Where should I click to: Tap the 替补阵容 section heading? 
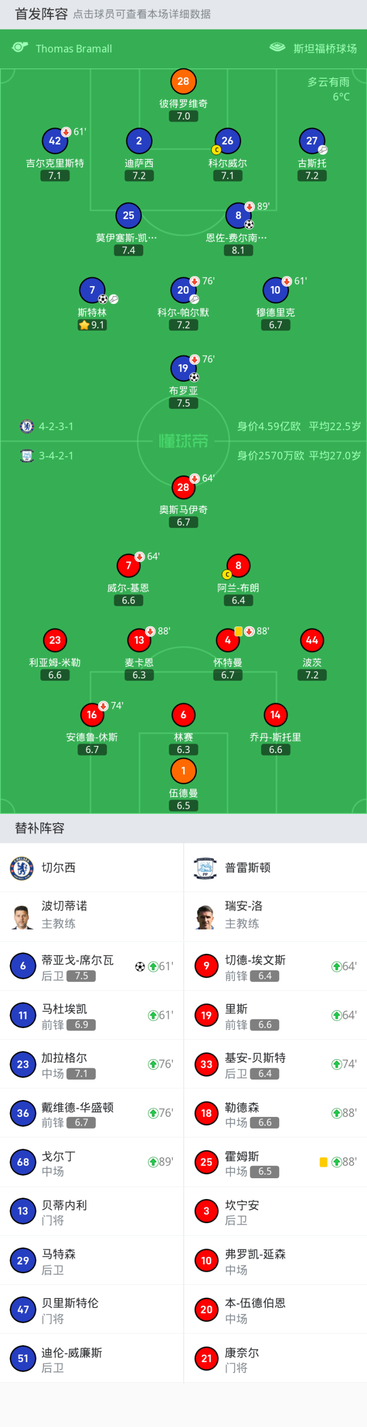(x=40, y=828)
